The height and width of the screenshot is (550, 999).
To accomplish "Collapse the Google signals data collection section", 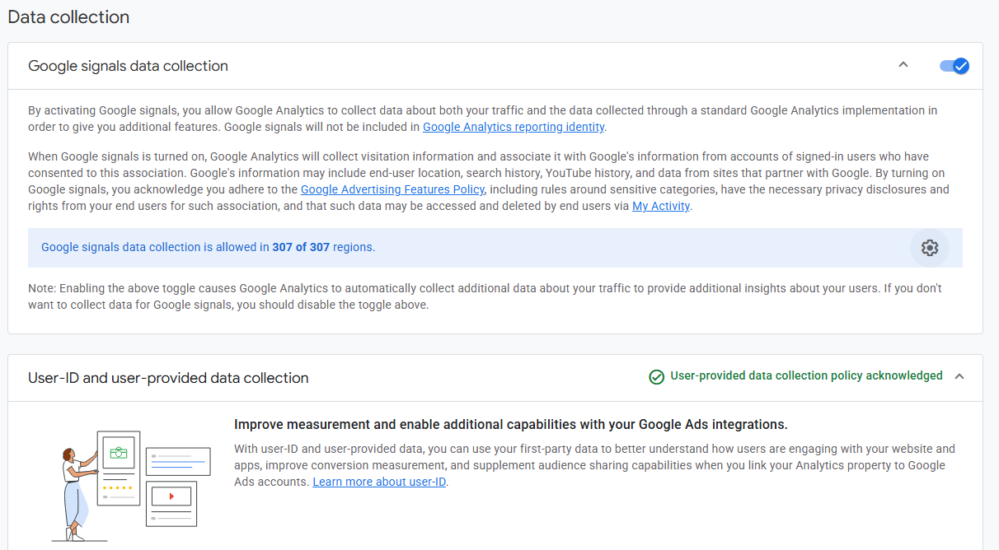I will coord(903,65).
